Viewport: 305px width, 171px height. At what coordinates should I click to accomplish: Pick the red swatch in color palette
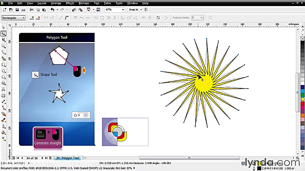click(302, 104)
